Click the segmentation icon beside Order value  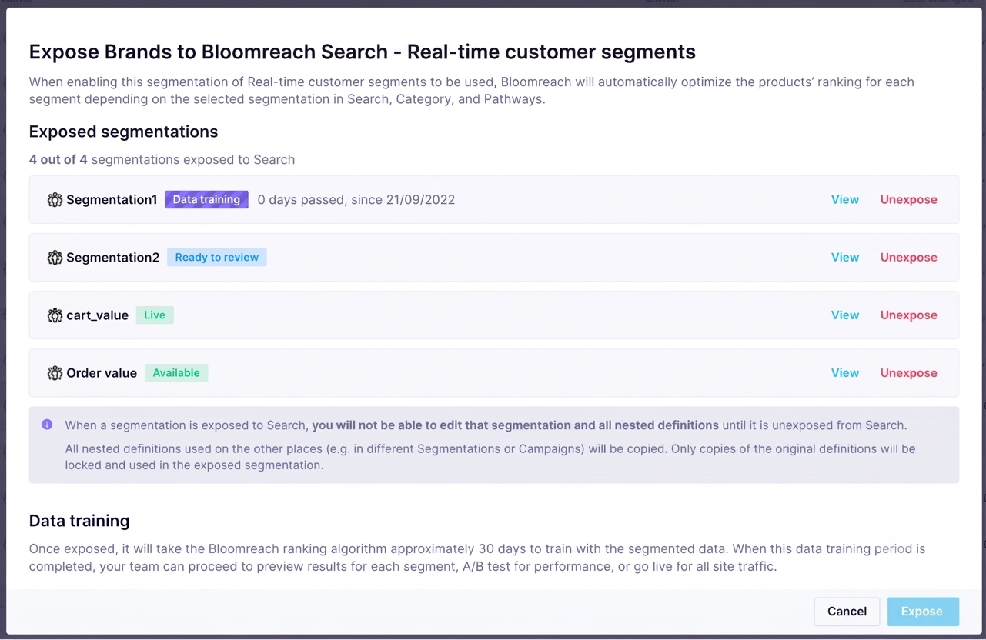click(55, 373)
